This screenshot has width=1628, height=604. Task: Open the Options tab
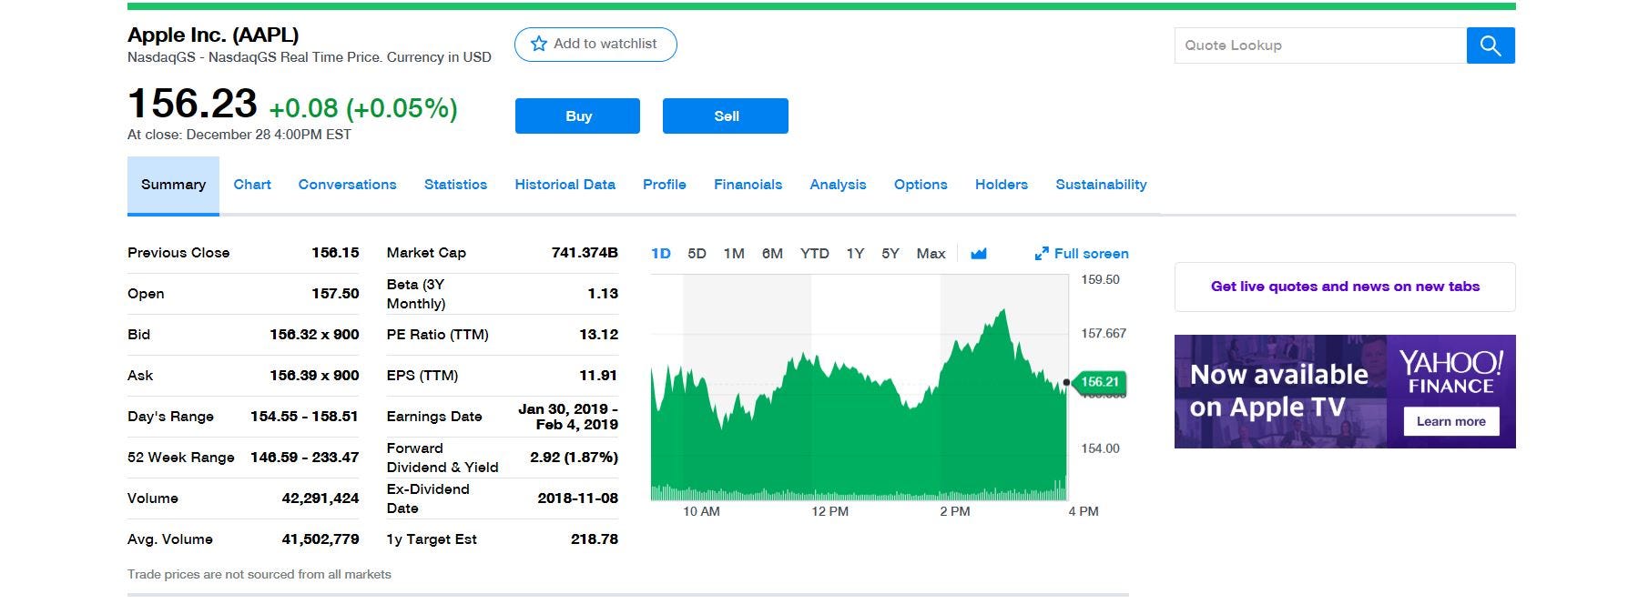pos(921,185)
